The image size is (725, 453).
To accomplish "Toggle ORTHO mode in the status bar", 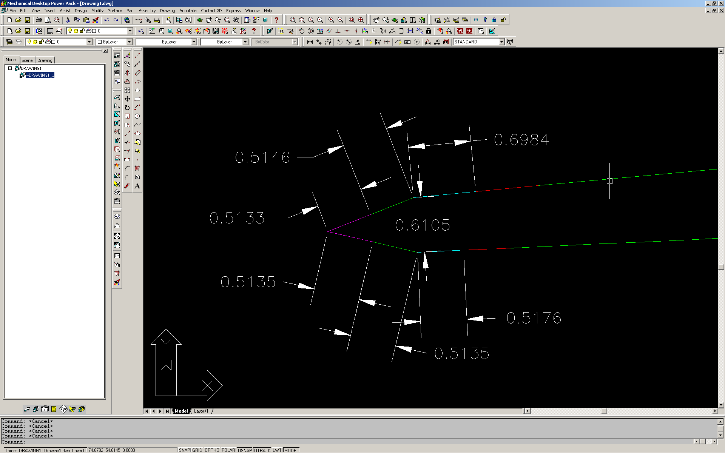I will (x=212, y=450).
